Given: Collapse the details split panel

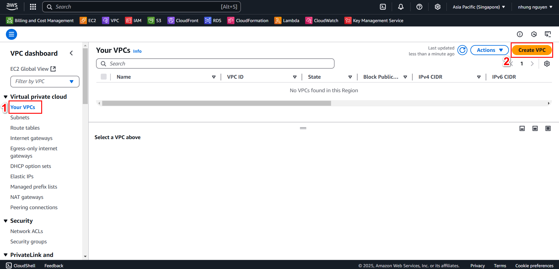Looking at the screenshot, I should coord(522,128).
